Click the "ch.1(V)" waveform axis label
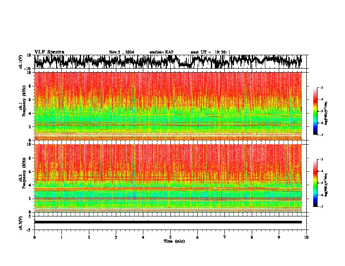The image size is (345, 266). 21,62
